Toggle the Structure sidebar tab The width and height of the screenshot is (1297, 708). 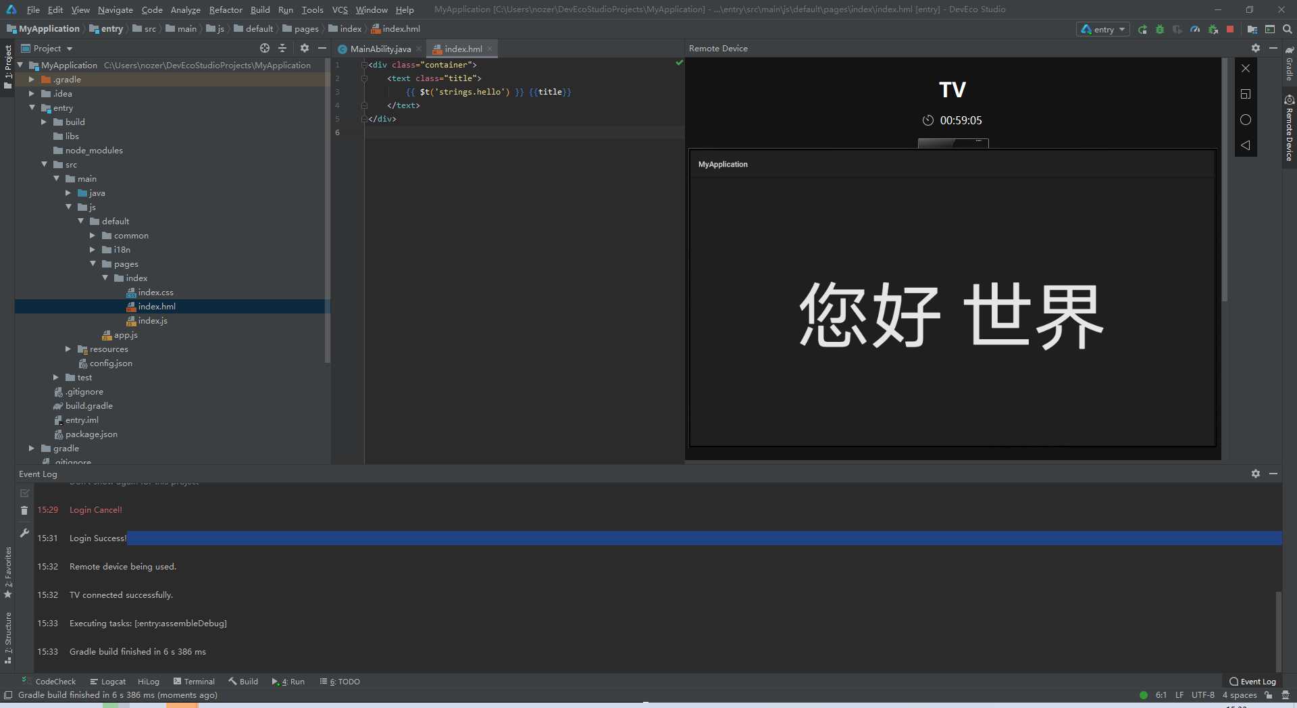pyautogui.click(x=7, y=638)
